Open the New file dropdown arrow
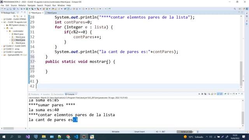 tap(5, 9)
